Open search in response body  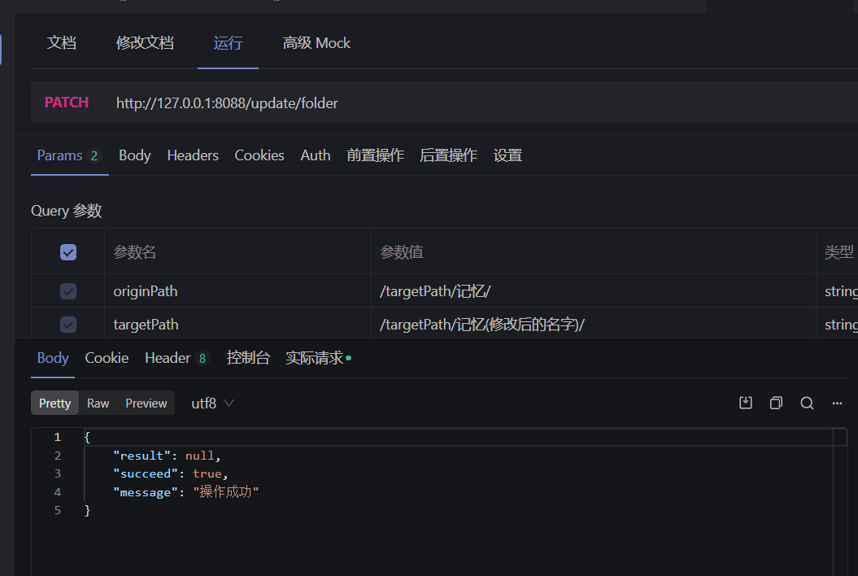pyautogui.click(x=807, y=403)
